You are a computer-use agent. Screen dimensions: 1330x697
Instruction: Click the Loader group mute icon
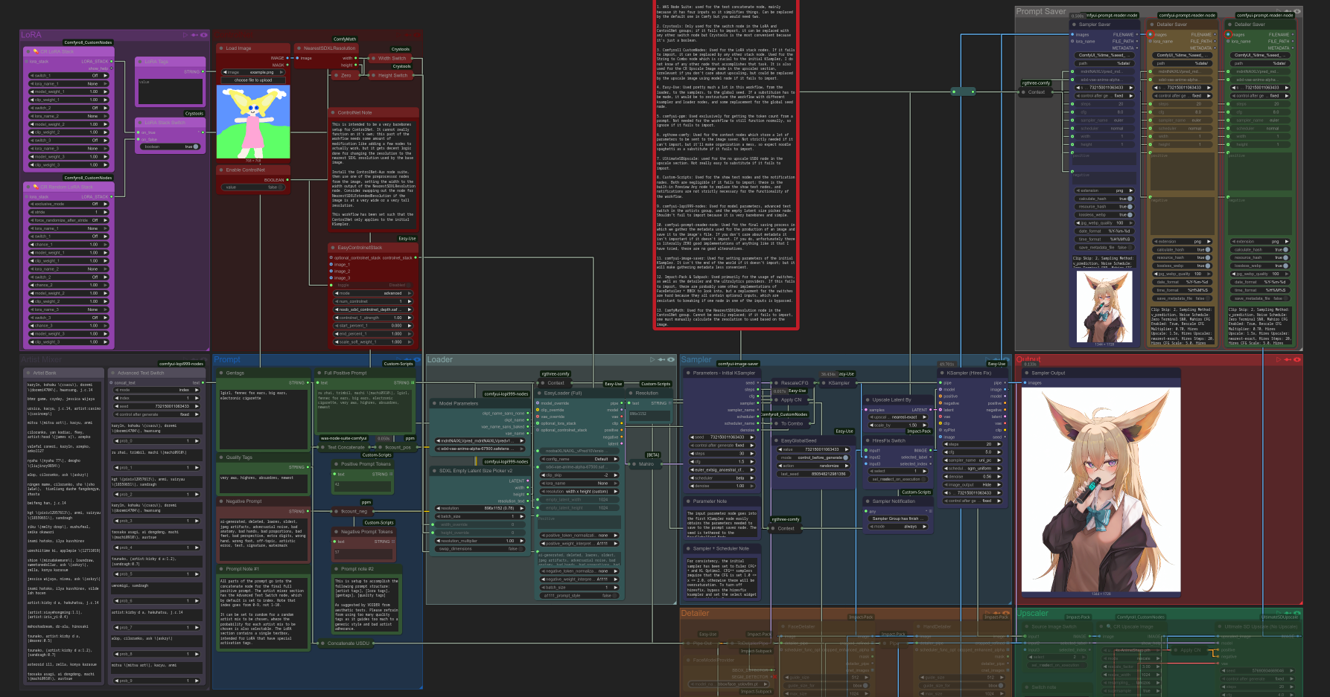point(661,360)
